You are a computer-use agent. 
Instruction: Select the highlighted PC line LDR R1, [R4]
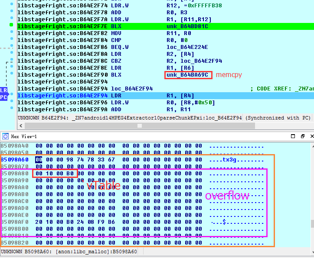165,96
